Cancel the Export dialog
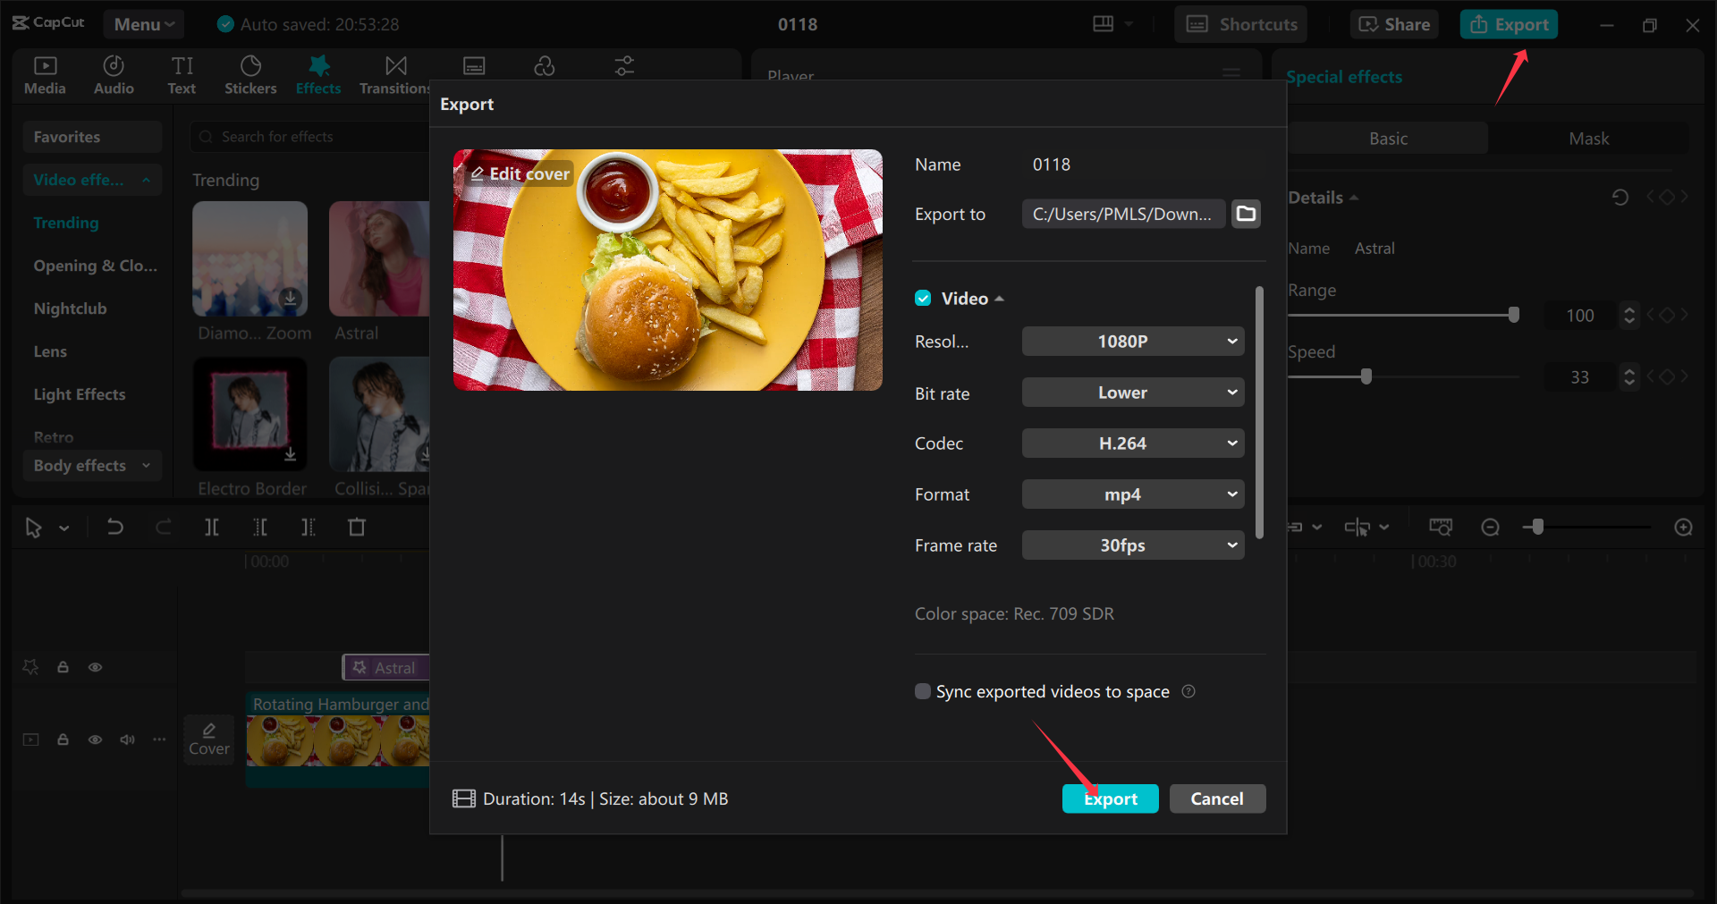The image size is (1717, 904). 1217,798
